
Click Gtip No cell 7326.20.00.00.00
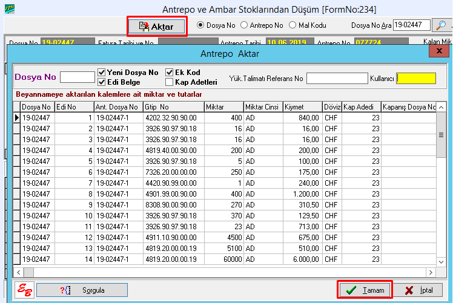[174, 172]
